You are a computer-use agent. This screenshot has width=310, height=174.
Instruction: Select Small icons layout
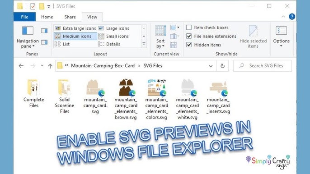coord(113,37)
